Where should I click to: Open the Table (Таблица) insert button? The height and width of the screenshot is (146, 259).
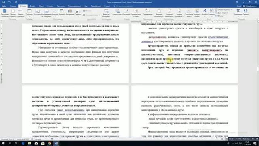(x=30, y=13)
